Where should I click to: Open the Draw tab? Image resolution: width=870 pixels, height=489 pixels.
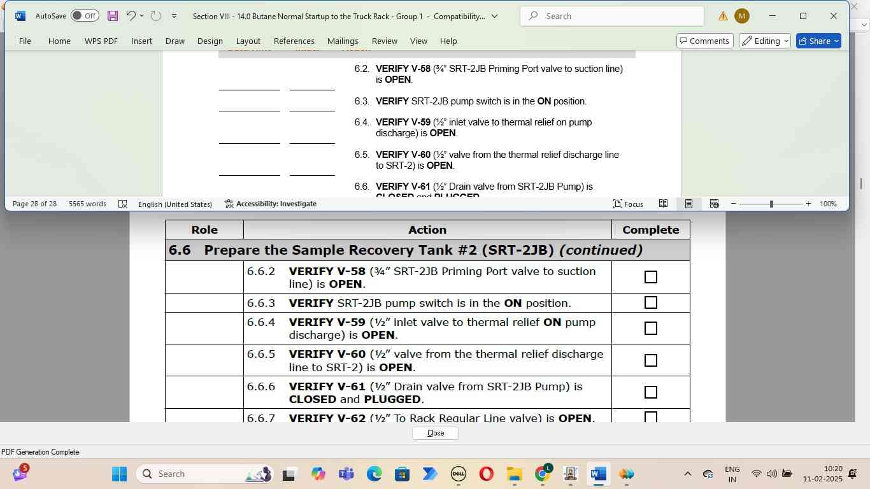tap(175, 41)
